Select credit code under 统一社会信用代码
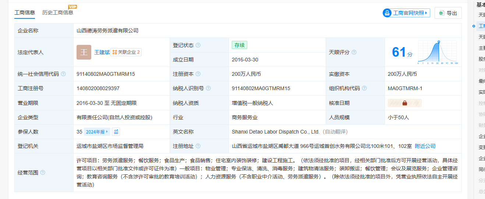This screenshot has height=199, width=485. click(x=106, y=74)
